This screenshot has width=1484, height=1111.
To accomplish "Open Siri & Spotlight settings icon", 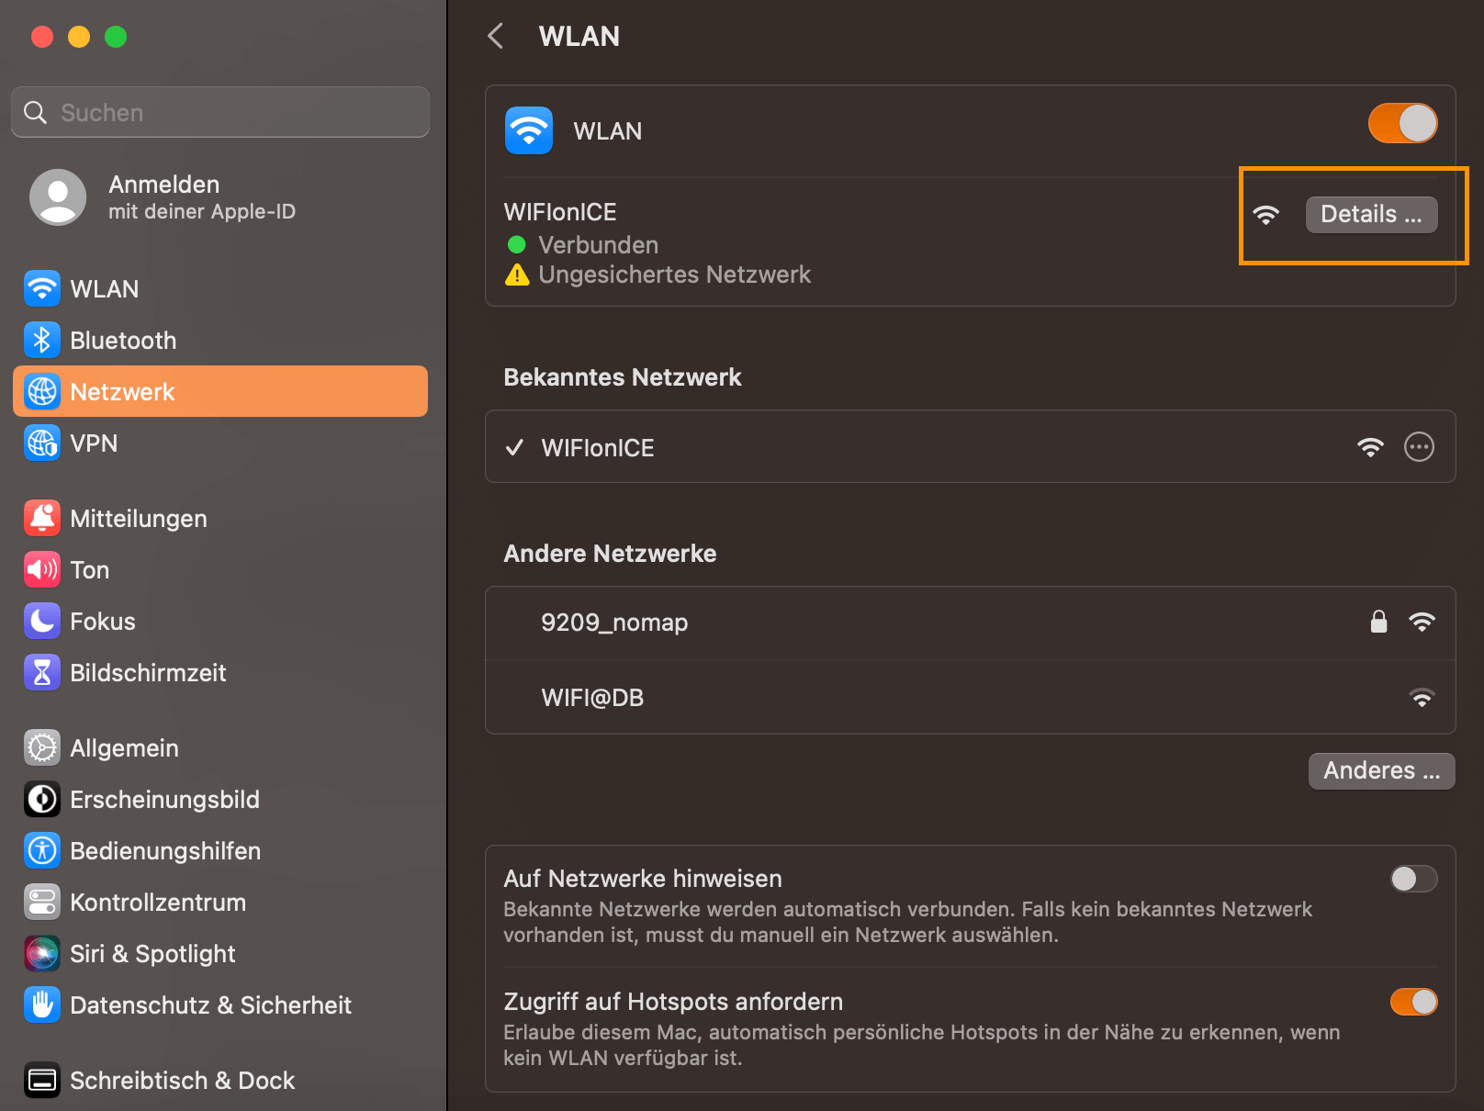I will [x=41, y=953].
